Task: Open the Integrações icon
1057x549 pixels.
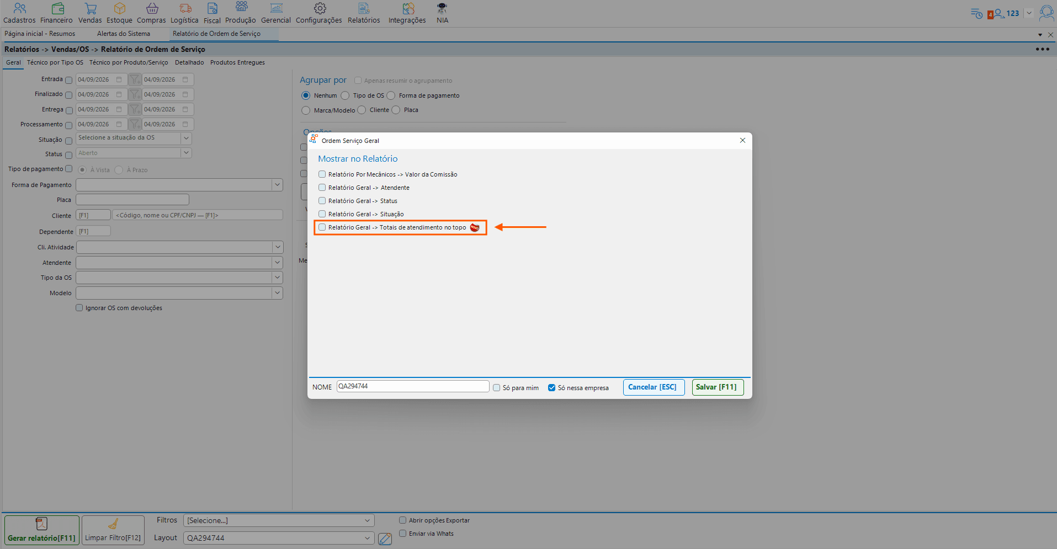Action: point(408,8)
